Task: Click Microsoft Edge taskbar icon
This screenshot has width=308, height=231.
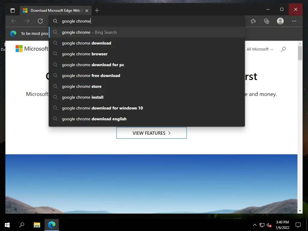Action: coord(52,225)
